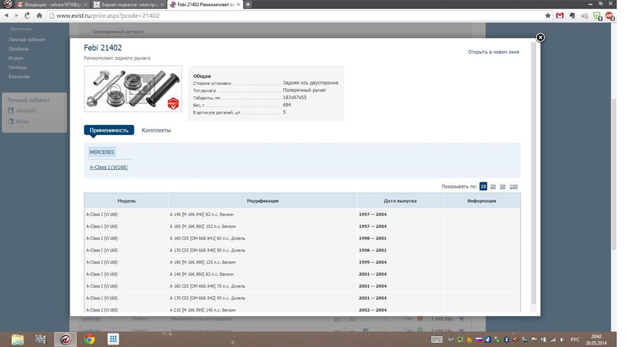This screenshot has height=347, width=626.
Task: Open Вакансии in left sidebar
Action: point(19,76)
